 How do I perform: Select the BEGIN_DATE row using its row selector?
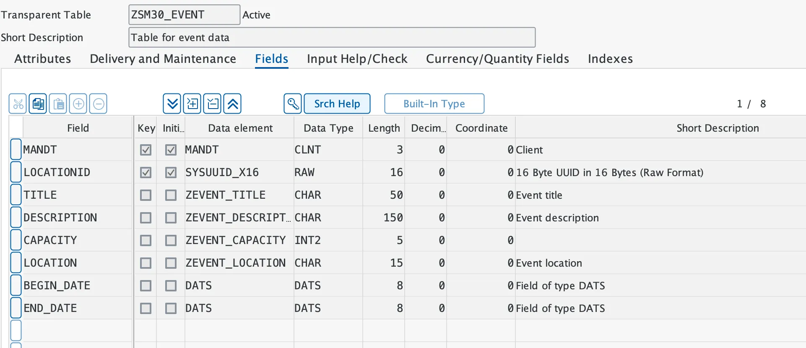point(16,286)
